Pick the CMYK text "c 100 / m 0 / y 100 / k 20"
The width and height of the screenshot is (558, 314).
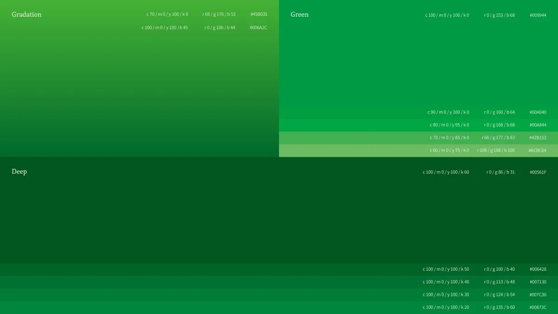pos(446,307)
